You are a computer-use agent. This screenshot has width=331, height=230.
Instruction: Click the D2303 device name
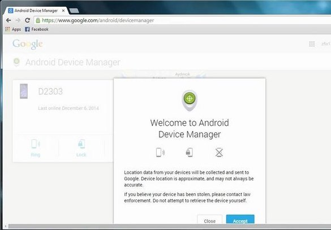coord(50,91)
